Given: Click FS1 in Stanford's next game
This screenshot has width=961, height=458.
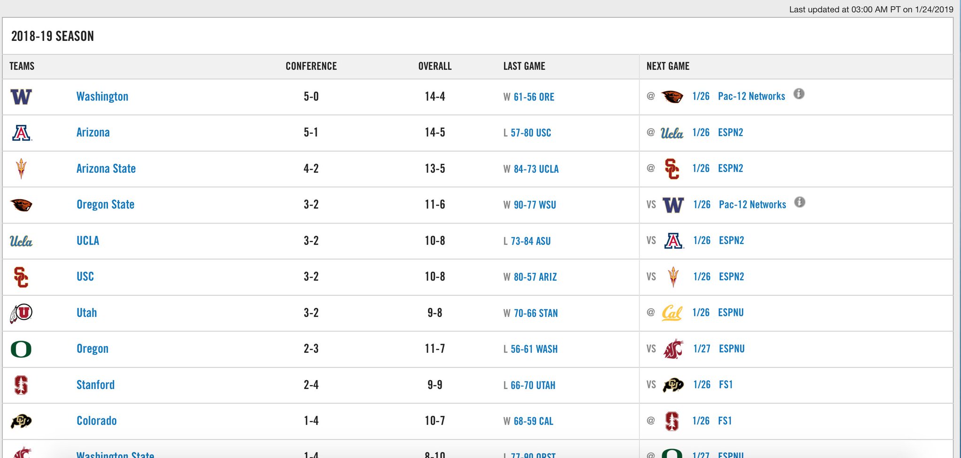Looking at the screenshot, I should (726, 385).
